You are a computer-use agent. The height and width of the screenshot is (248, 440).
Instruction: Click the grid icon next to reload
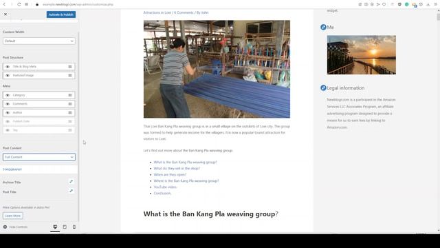(x=26, y=5)
